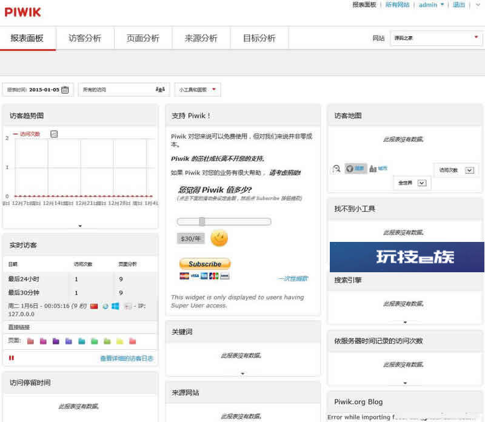Image resolution: width=485 pixels, height=422 pixels.
Task: Open the 全世界 region dropdown
Action: (412, 183)
